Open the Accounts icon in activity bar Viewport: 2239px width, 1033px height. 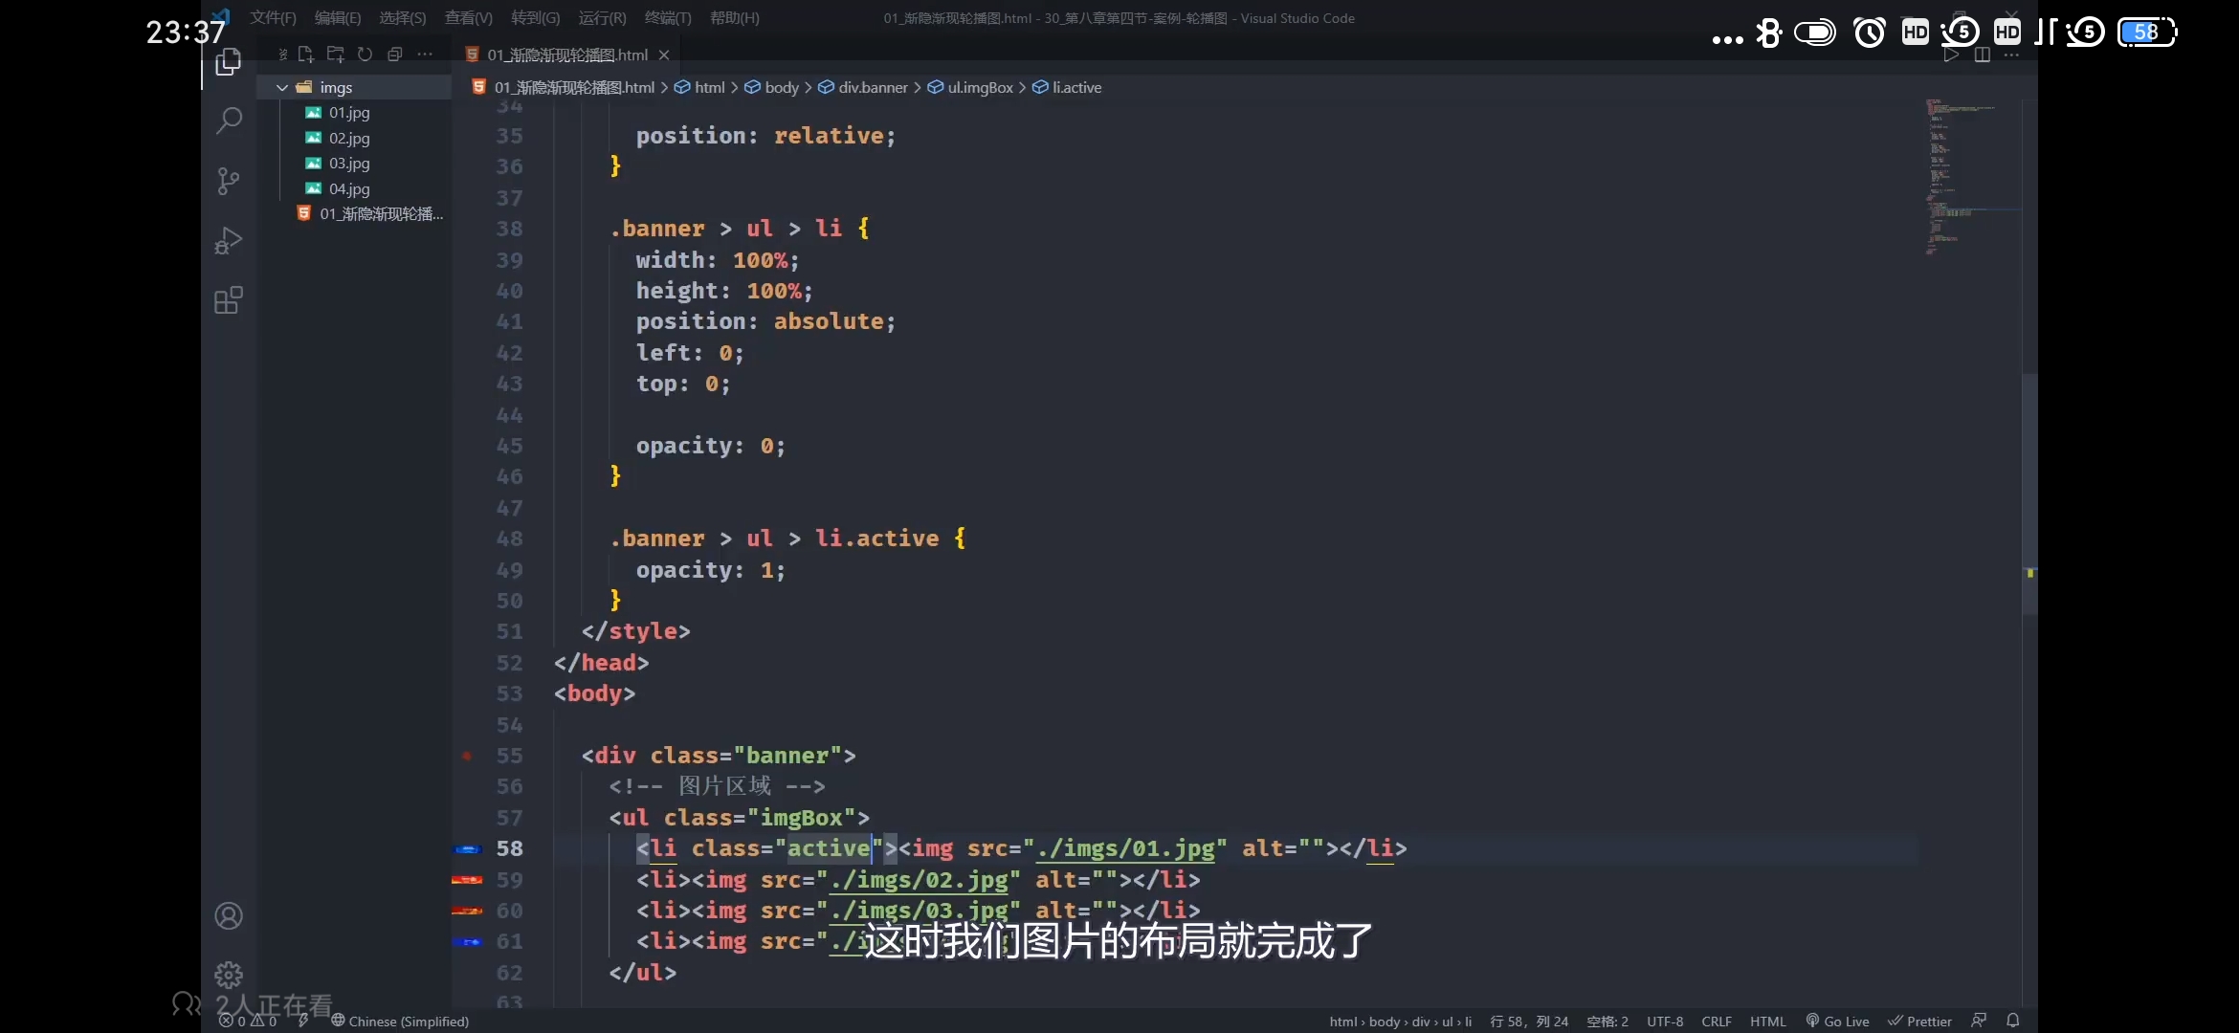point(229,916)
